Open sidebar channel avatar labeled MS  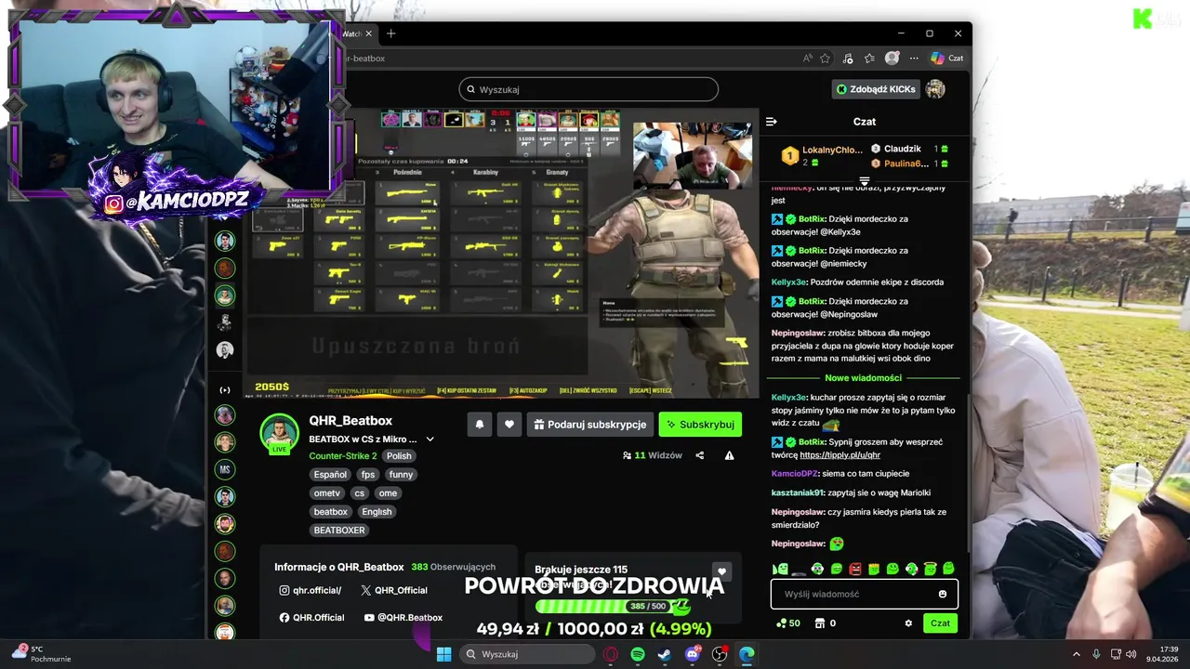225,469
